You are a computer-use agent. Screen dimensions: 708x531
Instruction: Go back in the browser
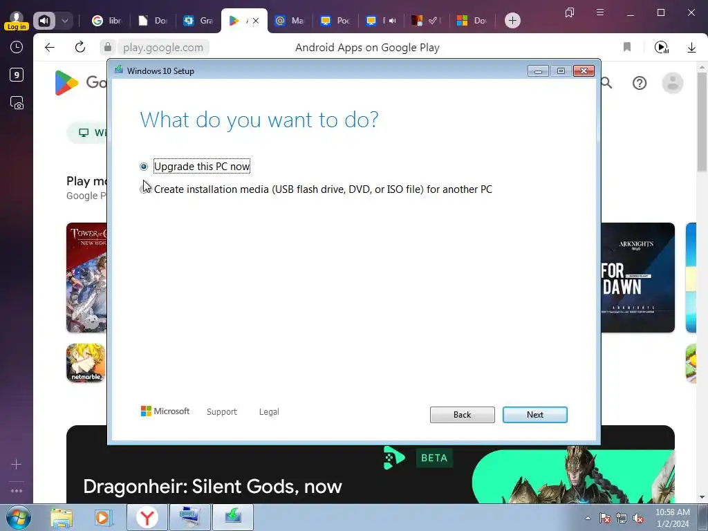click(x=50, y=48)
